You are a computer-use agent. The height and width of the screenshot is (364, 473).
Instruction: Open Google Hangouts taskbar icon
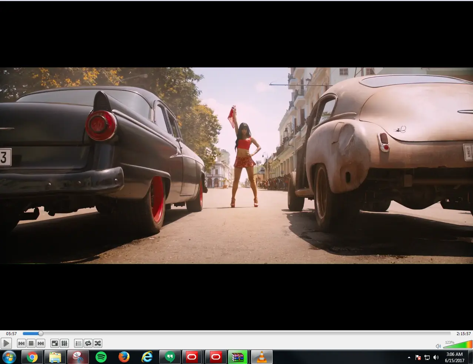pos(170,357)
